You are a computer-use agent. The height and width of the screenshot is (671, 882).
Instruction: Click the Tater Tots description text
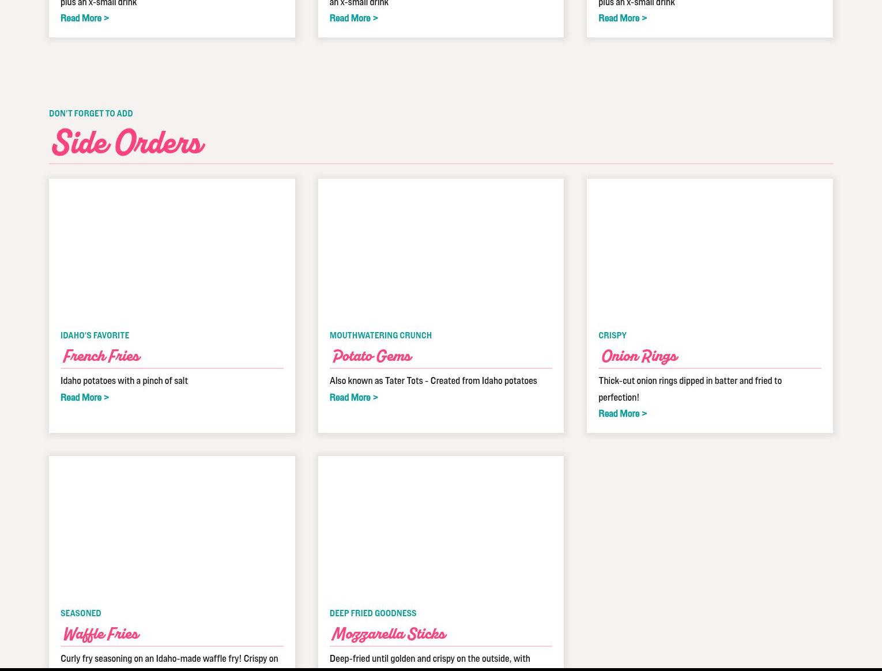(x=433, y=381)
